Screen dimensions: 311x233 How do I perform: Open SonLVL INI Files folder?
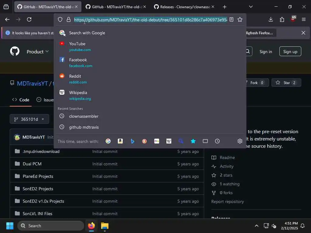(37, 214)
